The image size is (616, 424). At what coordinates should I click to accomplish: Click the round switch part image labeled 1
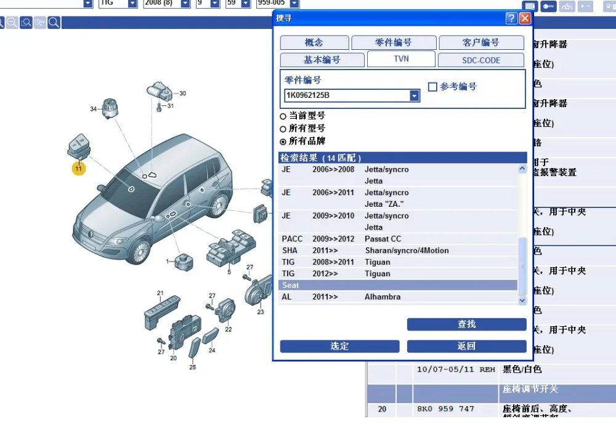pyautogui.click(x=184, y=262)
